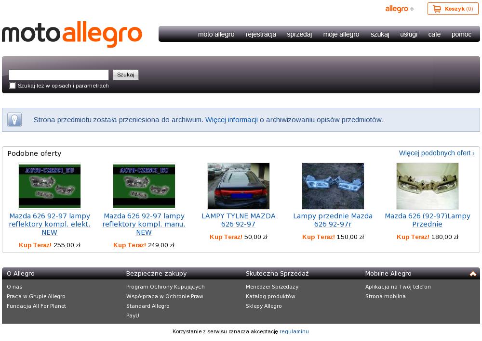Click the moto allegro logo
The image size is (482, 341).
72,34
